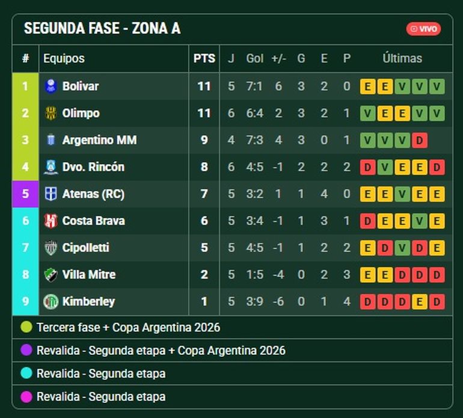Click Bolivar's first yellow E result badge
This screenshot has width=463, height=418.
[367, 87]
